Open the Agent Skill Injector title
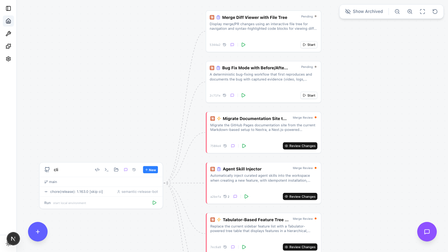This screenshot has width=448, height=252. (242, 169)
